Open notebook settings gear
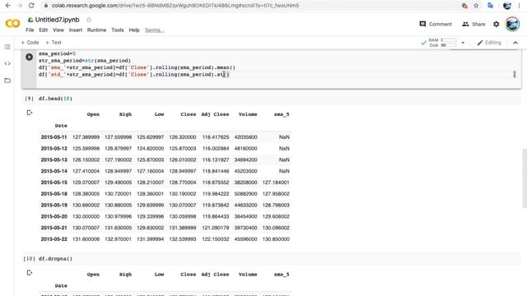The width and height of the screenshot is (527, 296). (496, 24)
